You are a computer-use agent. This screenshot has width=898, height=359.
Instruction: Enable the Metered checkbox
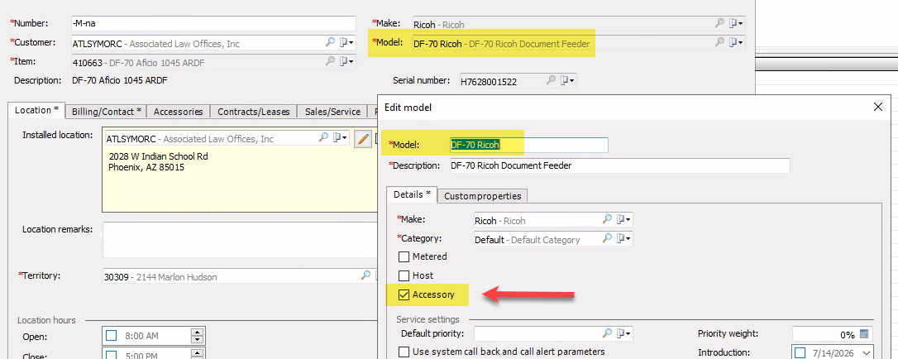(x=404, y=256)
